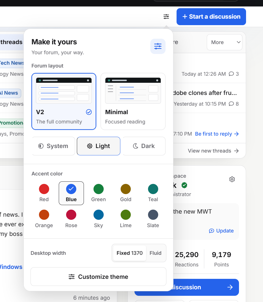Pick the Green accent color
263x302 pixels.
click(99, 193)
